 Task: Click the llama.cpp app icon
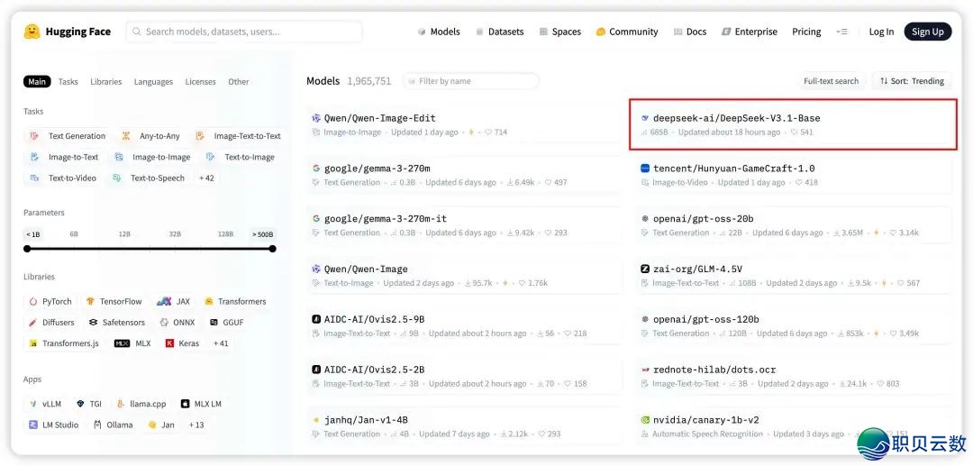[x=121, y=404]
